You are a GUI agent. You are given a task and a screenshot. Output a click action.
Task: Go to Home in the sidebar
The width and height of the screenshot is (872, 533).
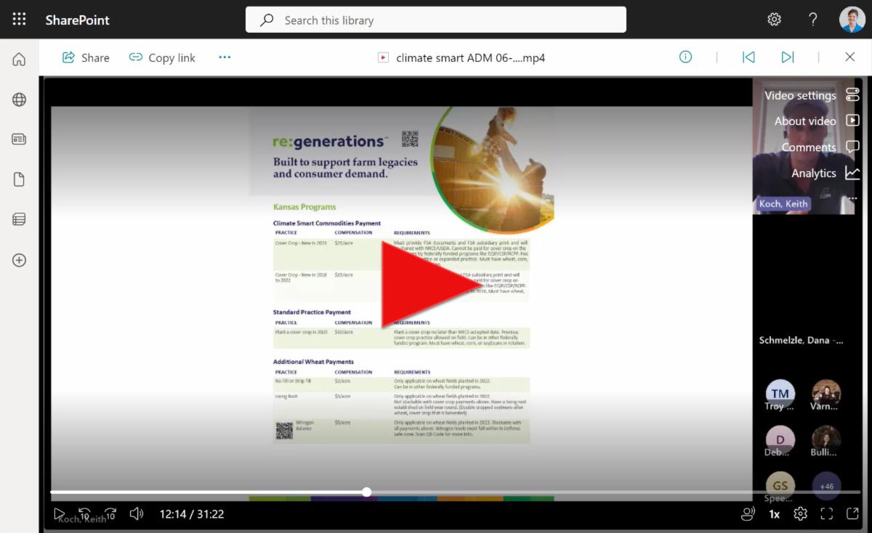point(20,60)
